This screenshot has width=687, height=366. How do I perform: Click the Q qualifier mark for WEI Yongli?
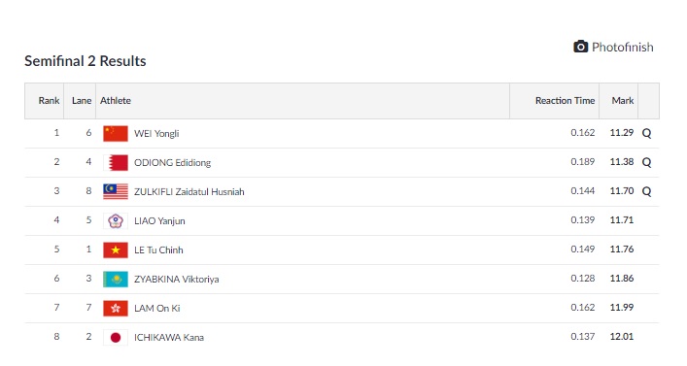[647, 133]
